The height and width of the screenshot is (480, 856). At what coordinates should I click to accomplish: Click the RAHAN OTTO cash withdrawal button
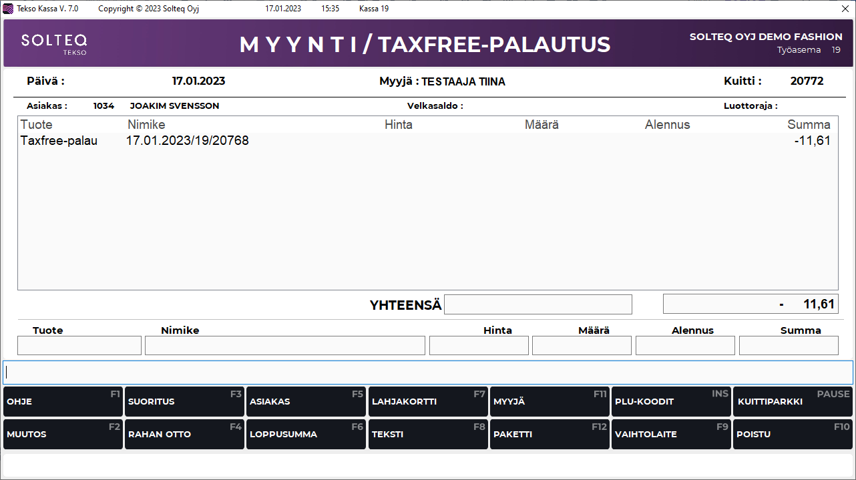184,434
